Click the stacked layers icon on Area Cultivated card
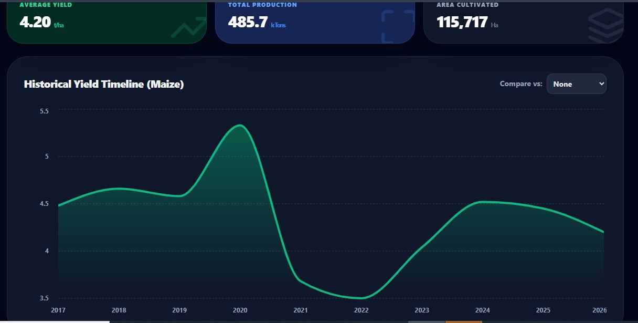638x323 pixels. (x=605, y=26)
